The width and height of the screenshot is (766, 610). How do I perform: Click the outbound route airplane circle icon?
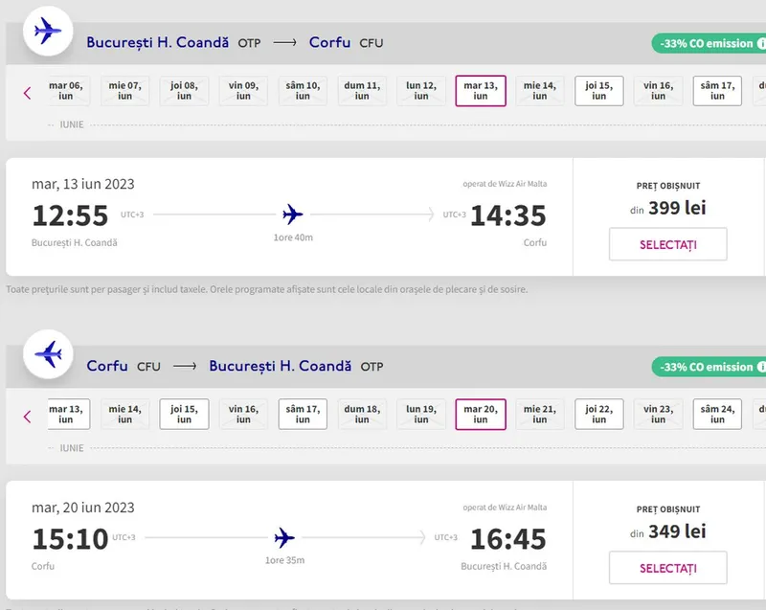tap(47, 32)
